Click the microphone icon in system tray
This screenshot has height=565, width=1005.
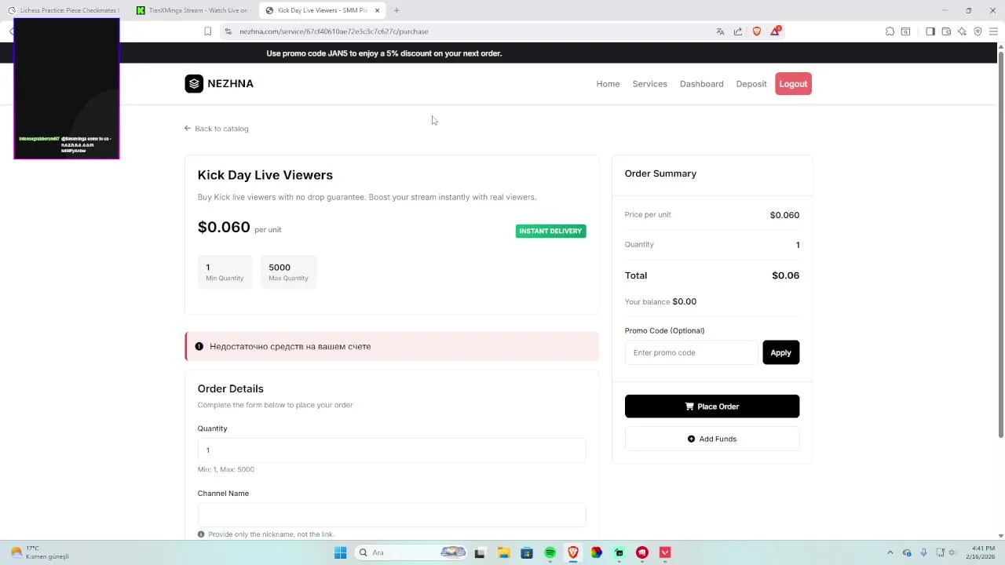(x=923, y=552)
